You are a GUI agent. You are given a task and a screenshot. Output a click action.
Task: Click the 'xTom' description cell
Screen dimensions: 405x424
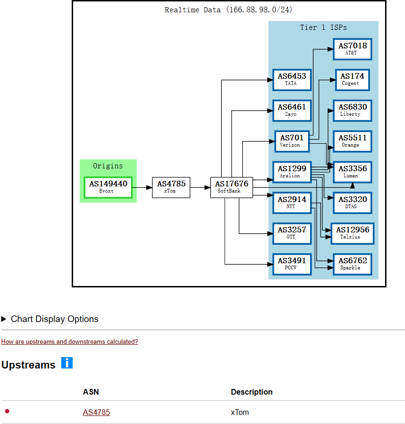tap(240, 412)
